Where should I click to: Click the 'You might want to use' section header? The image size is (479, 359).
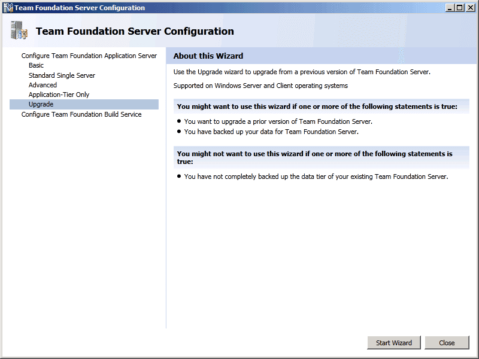pyautogui.click(x=317, y=107)
